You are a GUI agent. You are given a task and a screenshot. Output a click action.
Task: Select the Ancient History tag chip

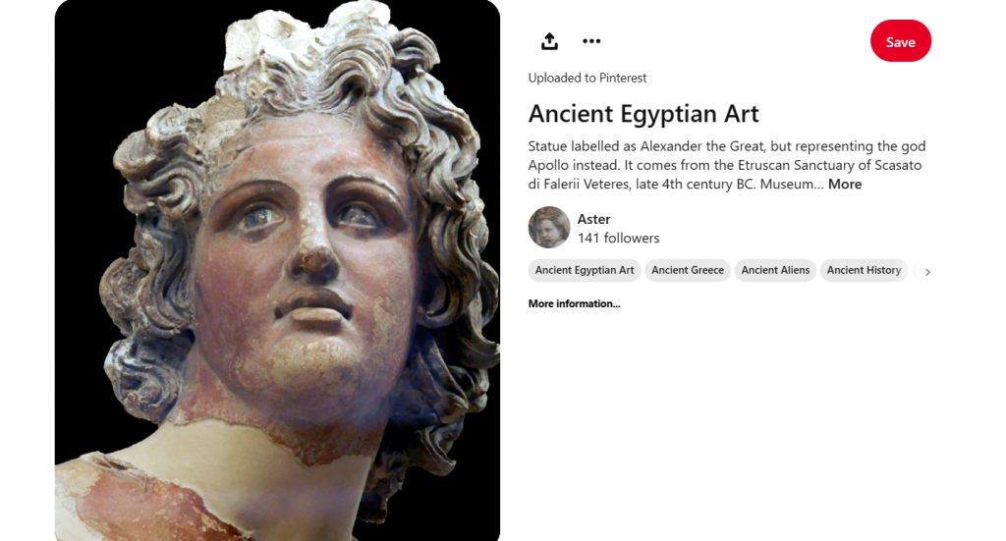point(864,271)
